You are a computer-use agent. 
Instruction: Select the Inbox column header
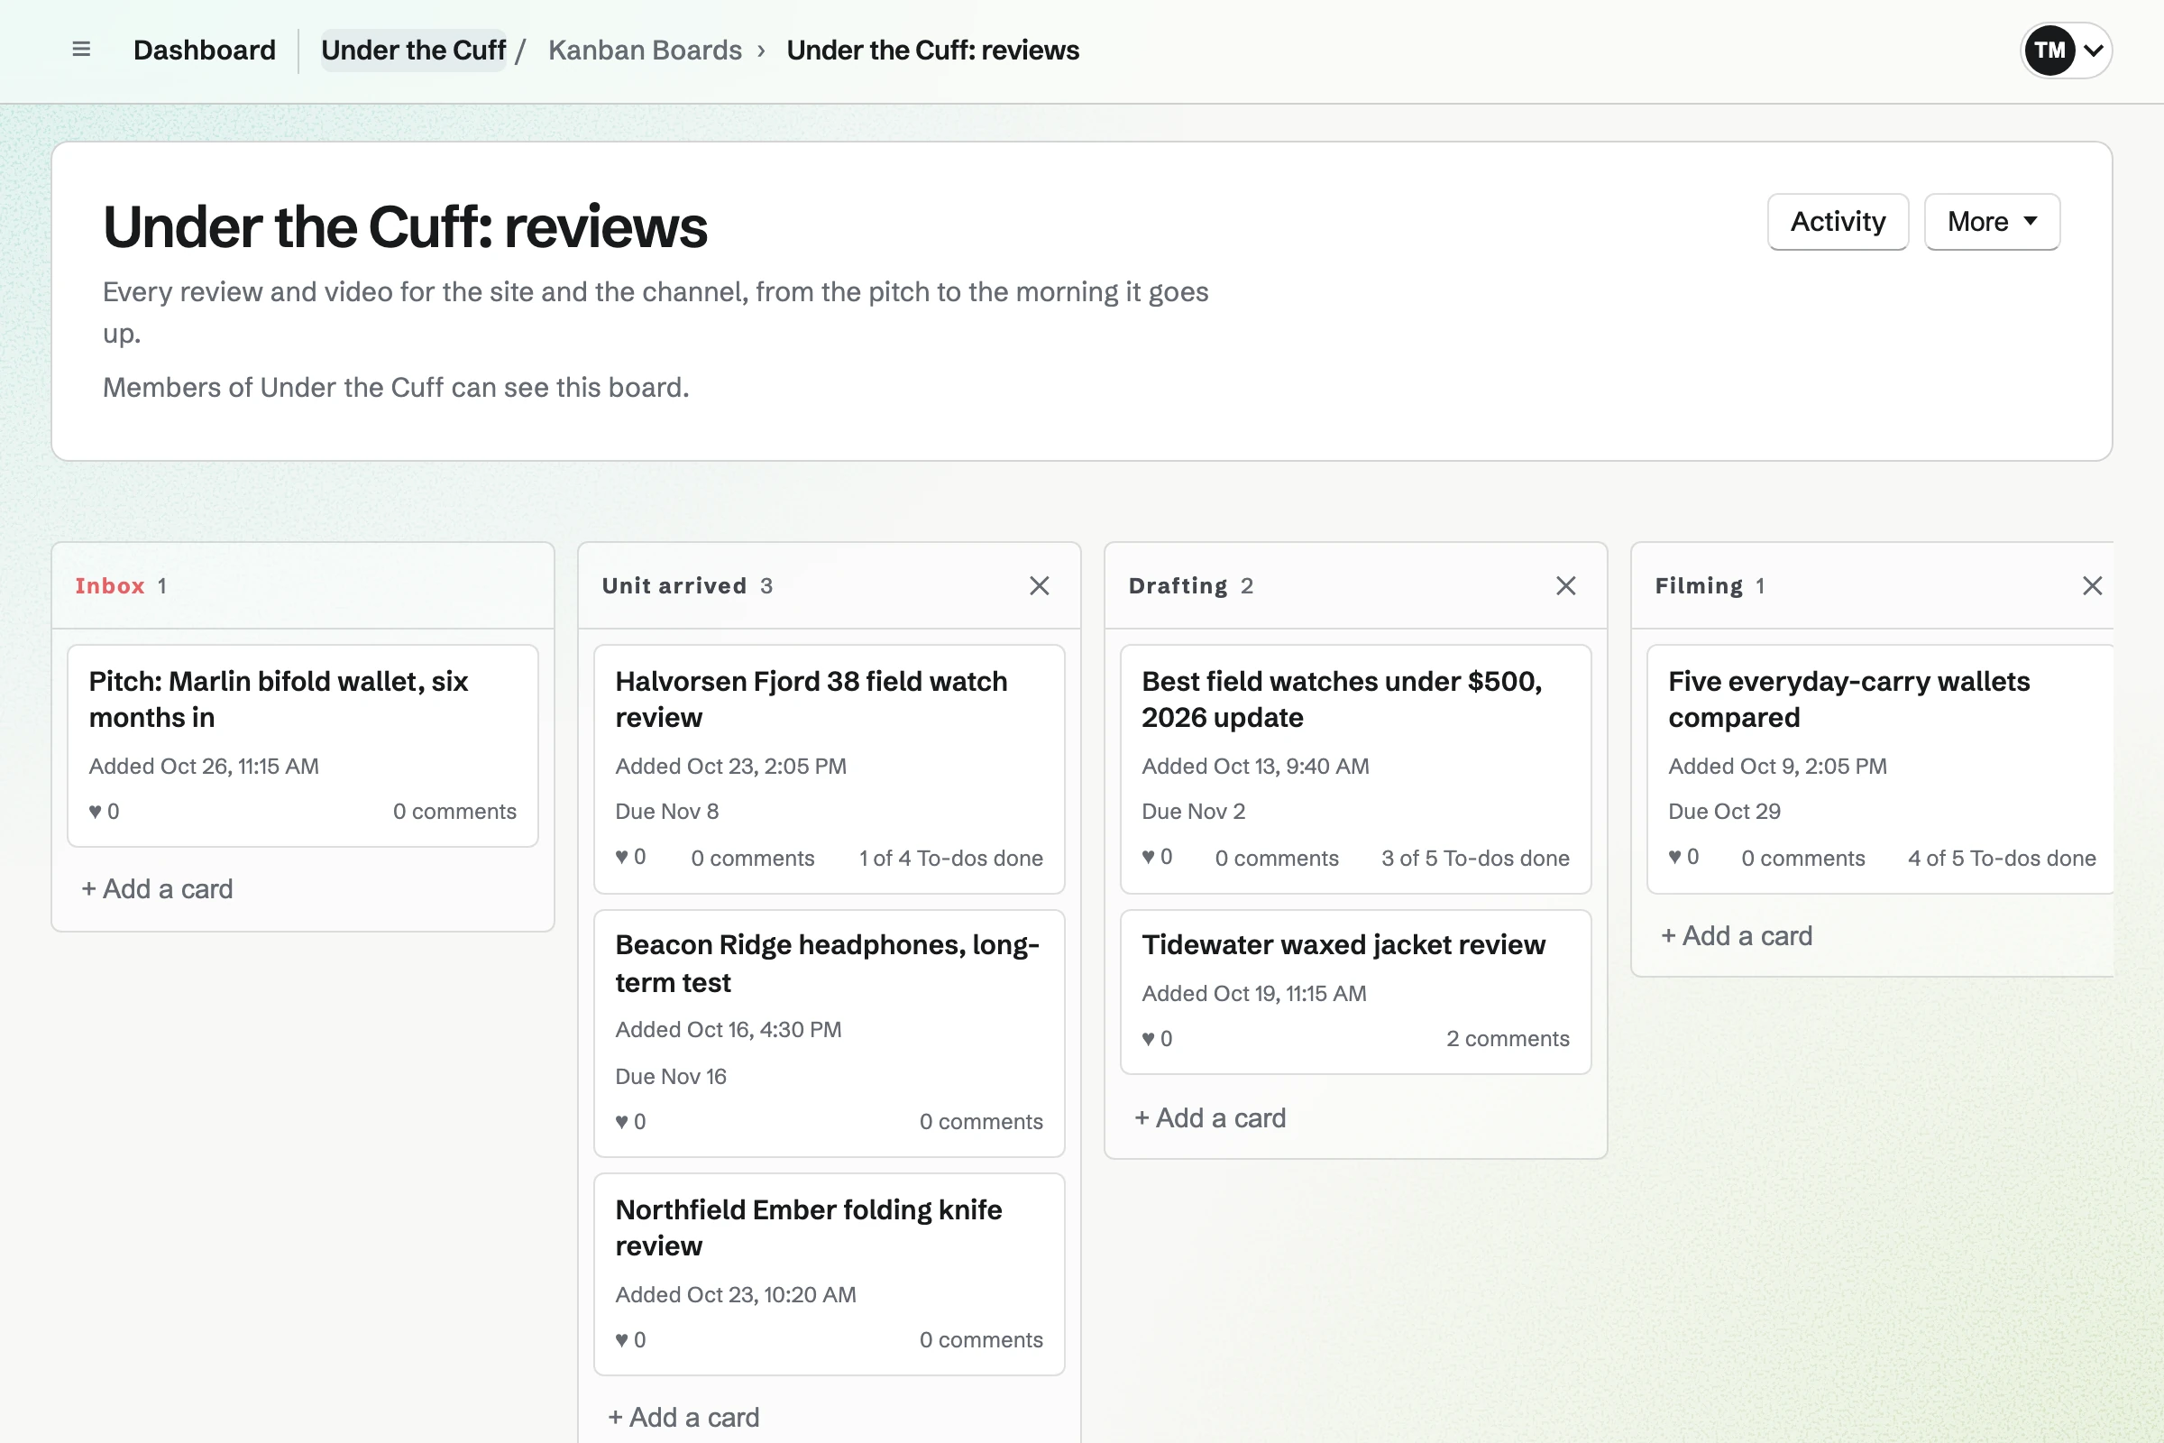(x=109, y=586)
